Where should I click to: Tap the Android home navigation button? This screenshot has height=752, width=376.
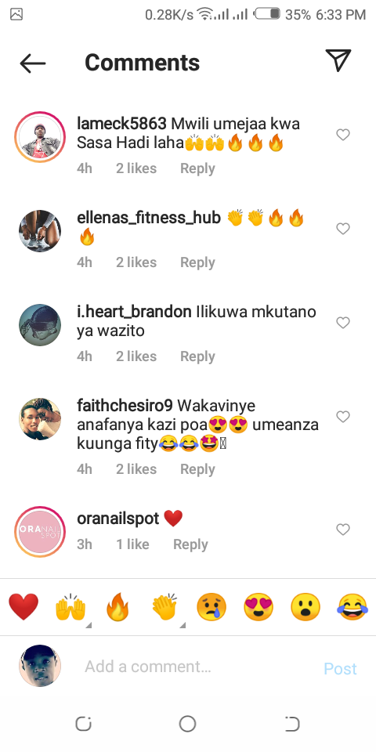187,724
